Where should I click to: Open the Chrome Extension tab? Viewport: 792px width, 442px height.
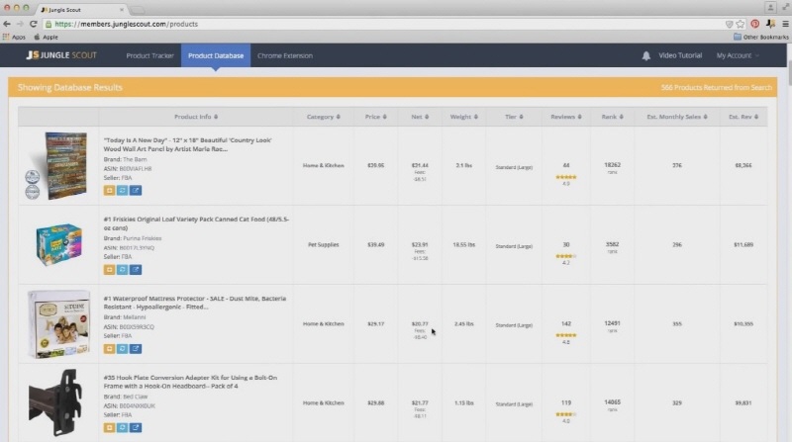tap(285, 55)
